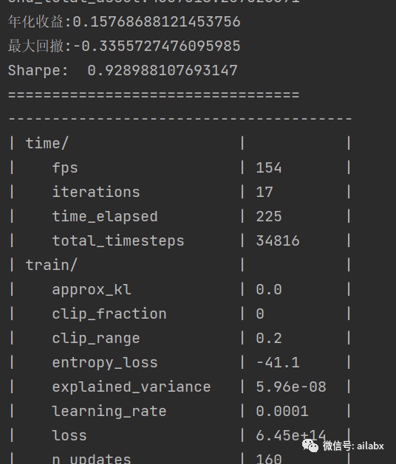Click the learning_rate value 0.0001
The image size is (396, 464).
click(x=282, y=411)
